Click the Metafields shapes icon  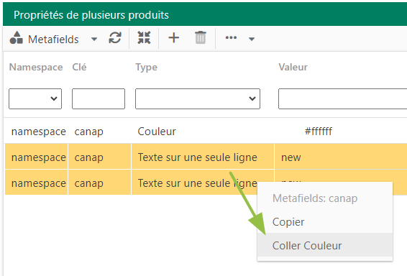click(16, 38)
